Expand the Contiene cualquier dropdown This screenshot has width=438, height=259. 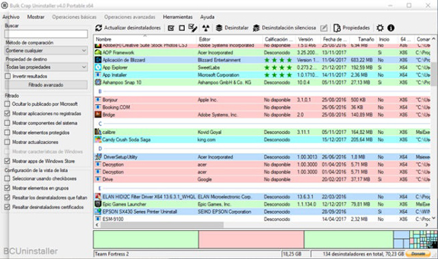(46, 51)
